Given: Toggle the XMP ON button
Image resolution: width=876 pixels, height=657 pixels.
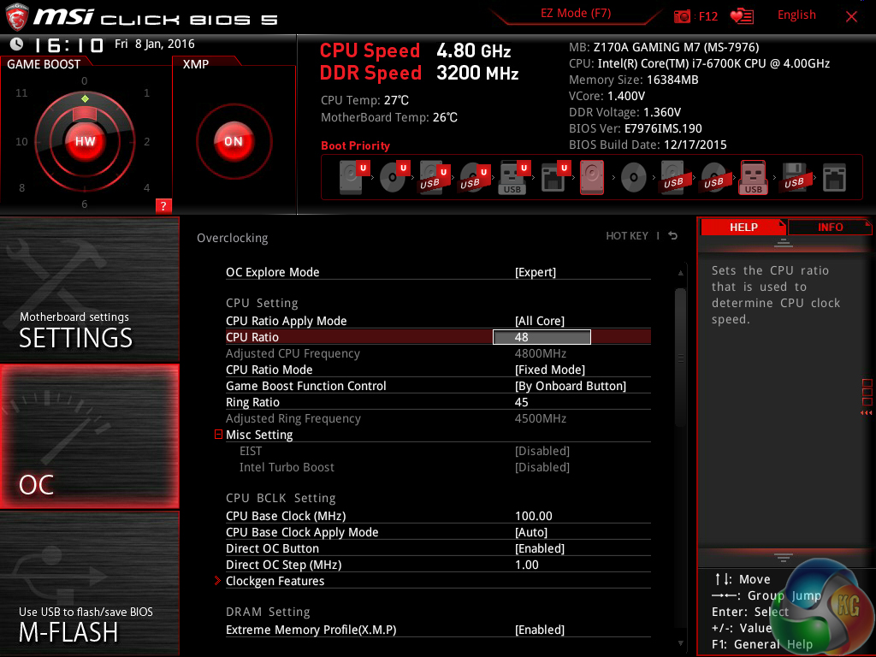Looking at the screenshot, I should pyautogui.click(x=234, y=141).
